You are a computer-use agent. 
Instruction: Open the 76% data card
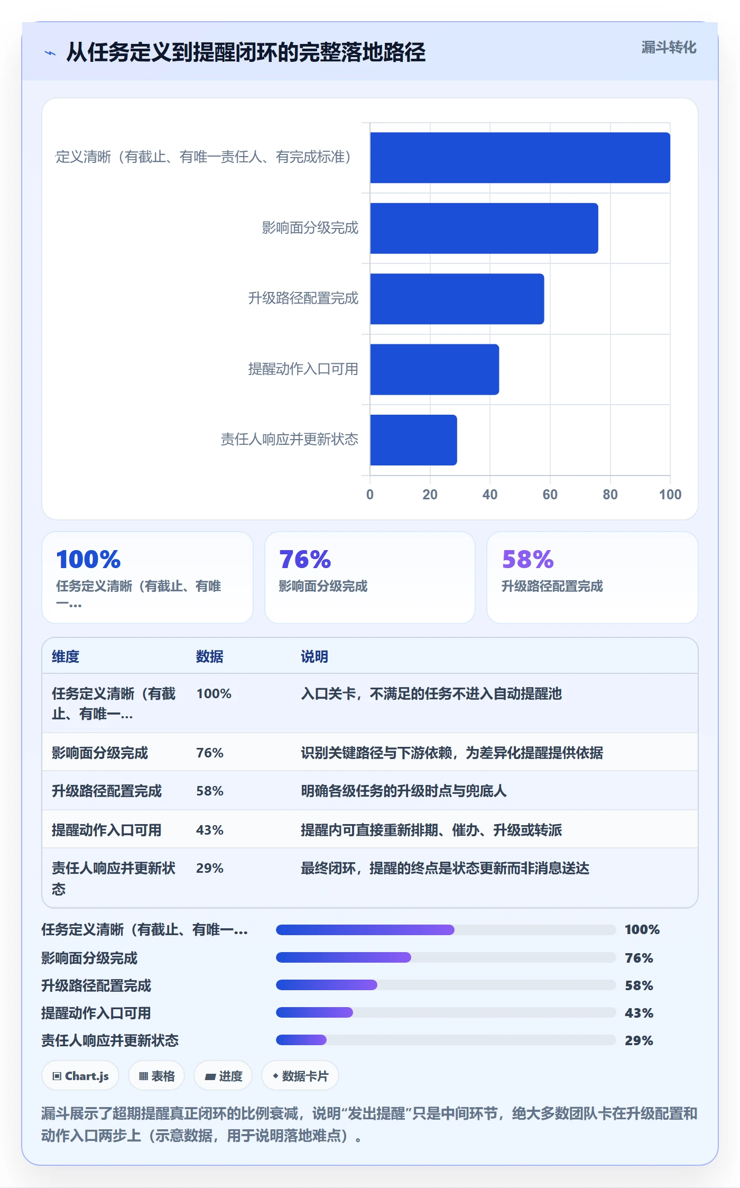[x=370, y=578]
